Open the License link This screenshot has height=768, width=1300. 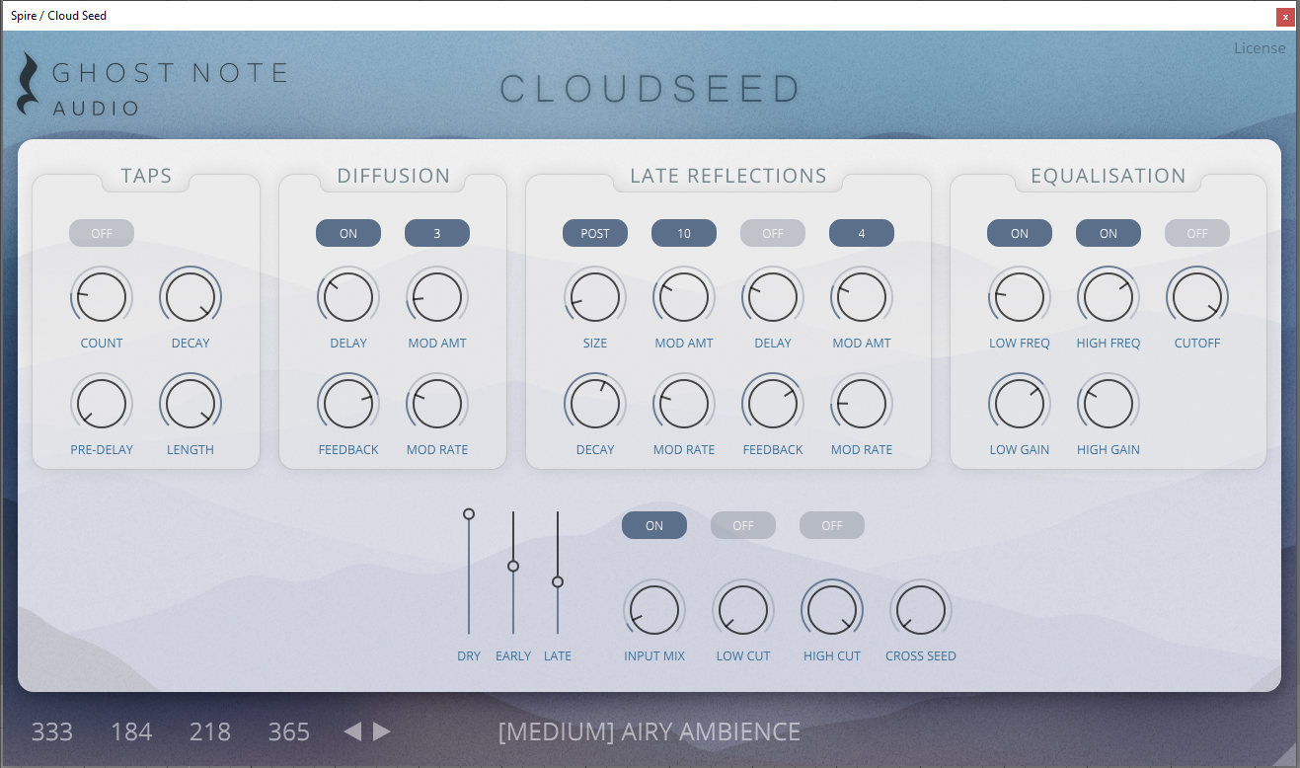point(1260,48)
